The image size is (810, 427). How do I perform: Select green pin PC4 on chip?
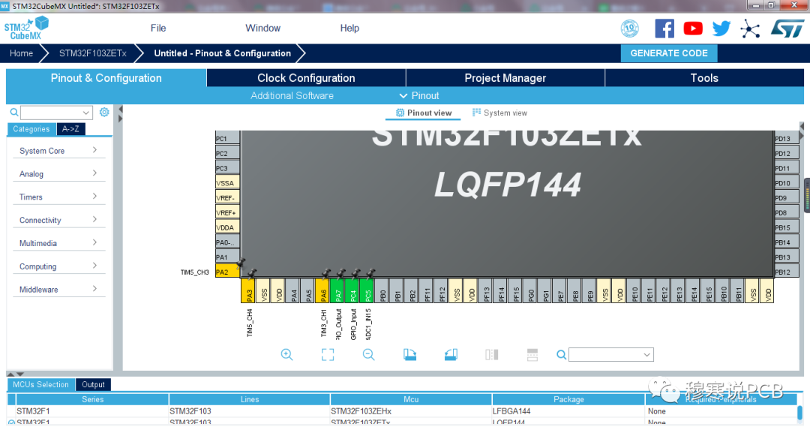(x=352, y=290)
